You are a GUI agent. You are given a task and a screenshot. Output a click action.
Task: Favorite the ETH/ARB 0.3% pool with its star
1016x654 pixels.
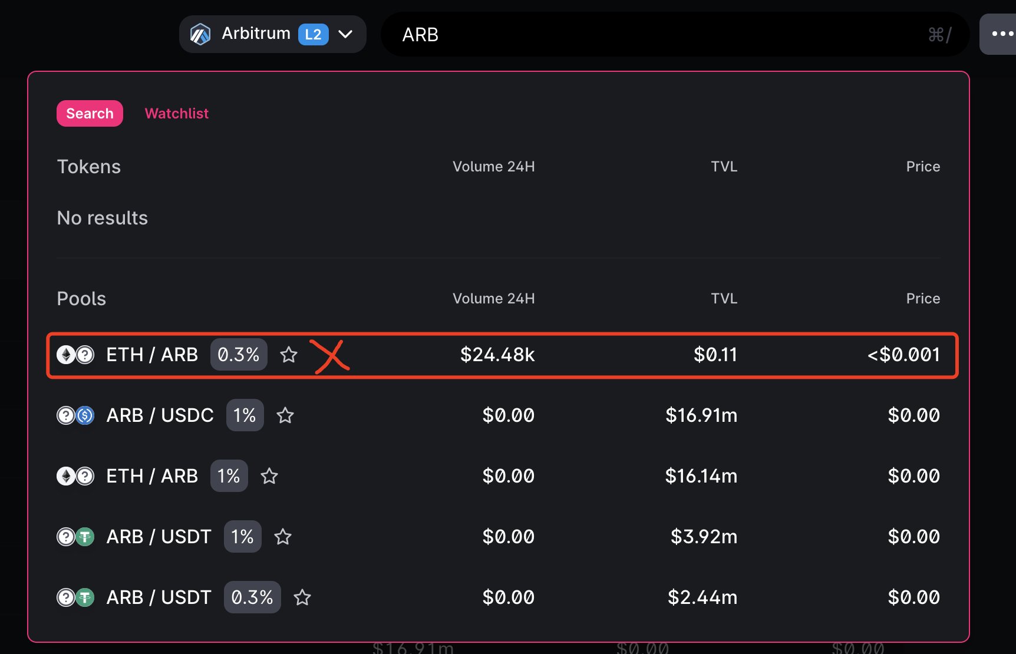tap(289, 355)
